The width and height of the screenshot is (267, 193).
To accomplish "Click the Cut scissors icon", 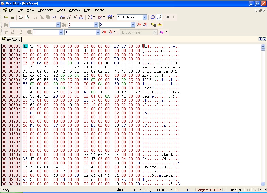I will [35, 17].
